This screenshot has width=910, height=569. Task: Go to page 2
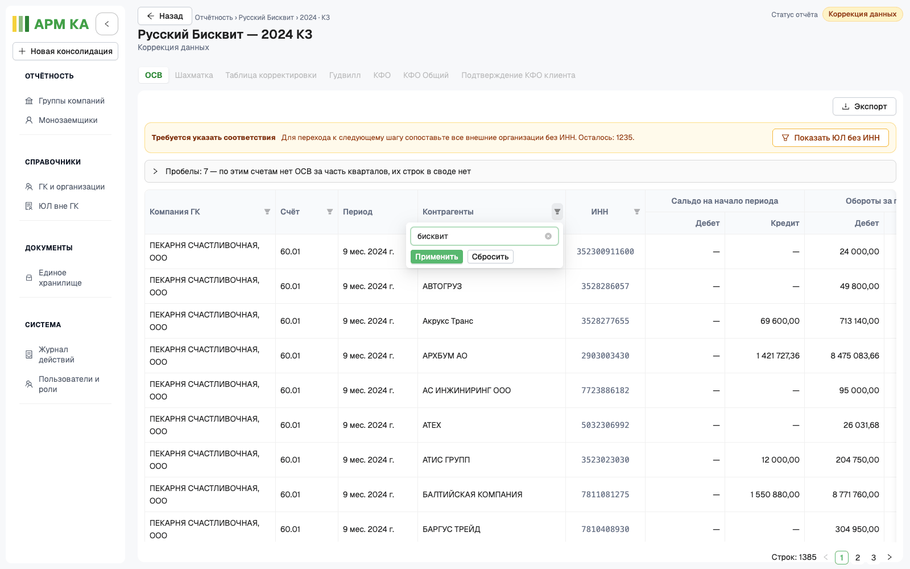[x=858, y=558]
